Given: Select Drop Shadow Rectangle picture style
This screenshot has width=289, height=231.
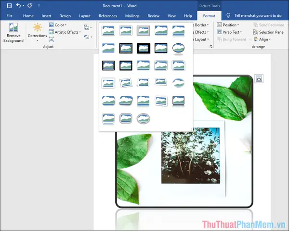Looking at the screenshot, I should click(161, 30).
